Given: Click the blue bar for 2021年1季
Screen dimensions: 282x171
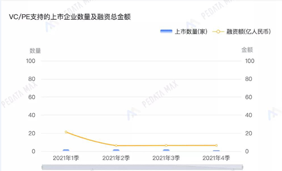Looking at the screenshot, I should tap(66, 150).
